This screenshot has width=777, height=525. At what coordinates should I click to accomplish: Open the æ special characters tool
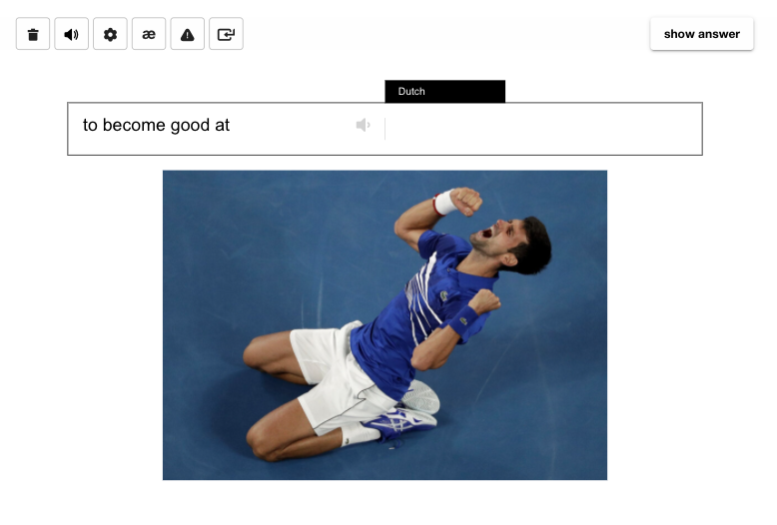(x=149, y=34)
